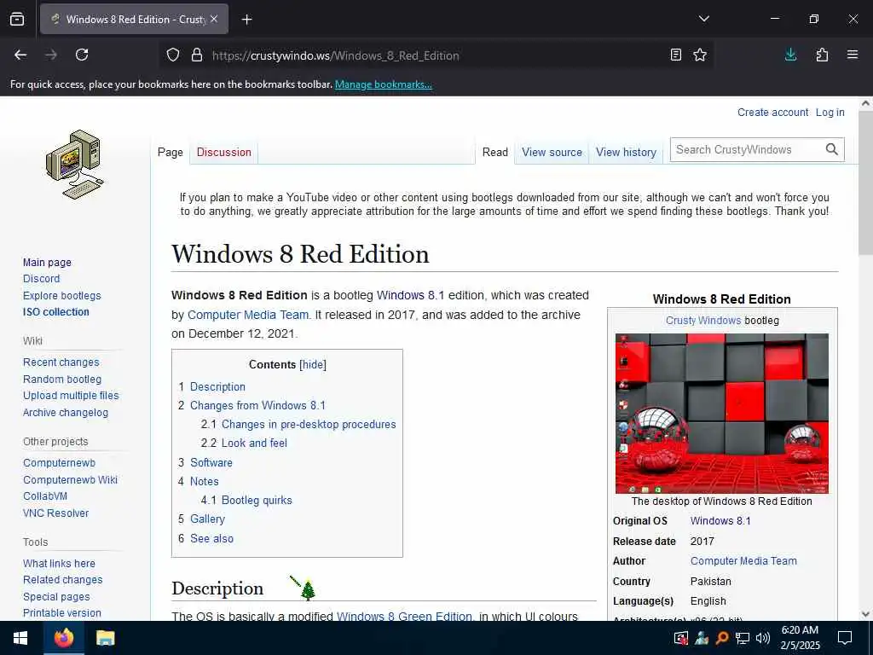Open the VNC Resolver link
Viewport: 873px width, 655px height.
pyautogui.click(x=55, y=513)
